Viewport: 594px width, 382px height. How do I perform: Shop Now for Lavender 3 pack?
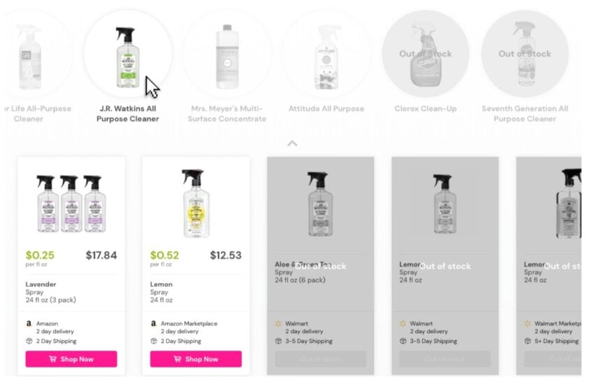(x=71, y=359)
